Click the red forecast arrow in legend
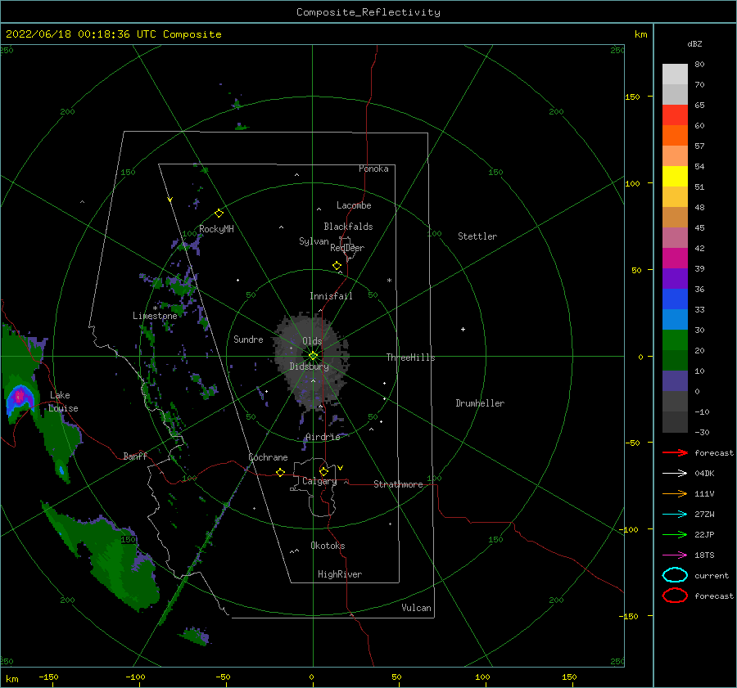Image resolution: width=737 pixels, height=688 pixels. [675, 452]
